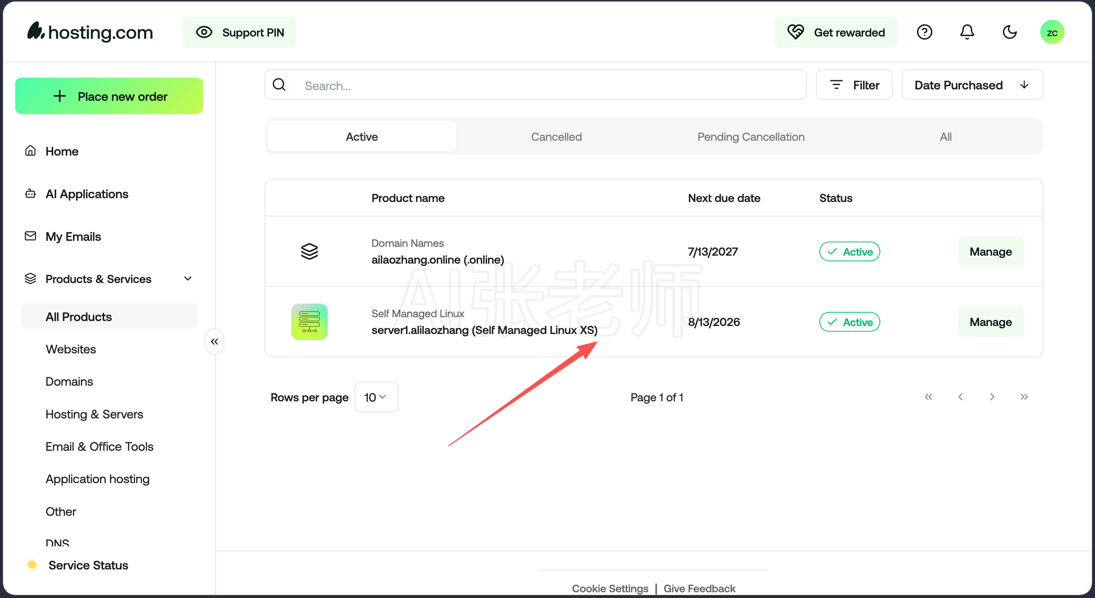Toggle dark mode with the moon icon
This screenshot has width=1095, height=598.
[1009, 32]
